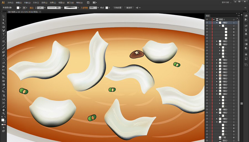The height and width of the screenshot is (142, 249).
Task: Target the highlighted 编组 group circle
Action: click(234, 23)
